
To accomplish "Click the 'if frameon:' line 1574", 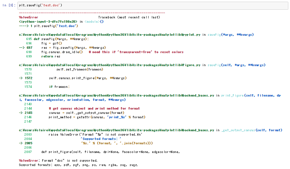I will click(x=59, y=87).
